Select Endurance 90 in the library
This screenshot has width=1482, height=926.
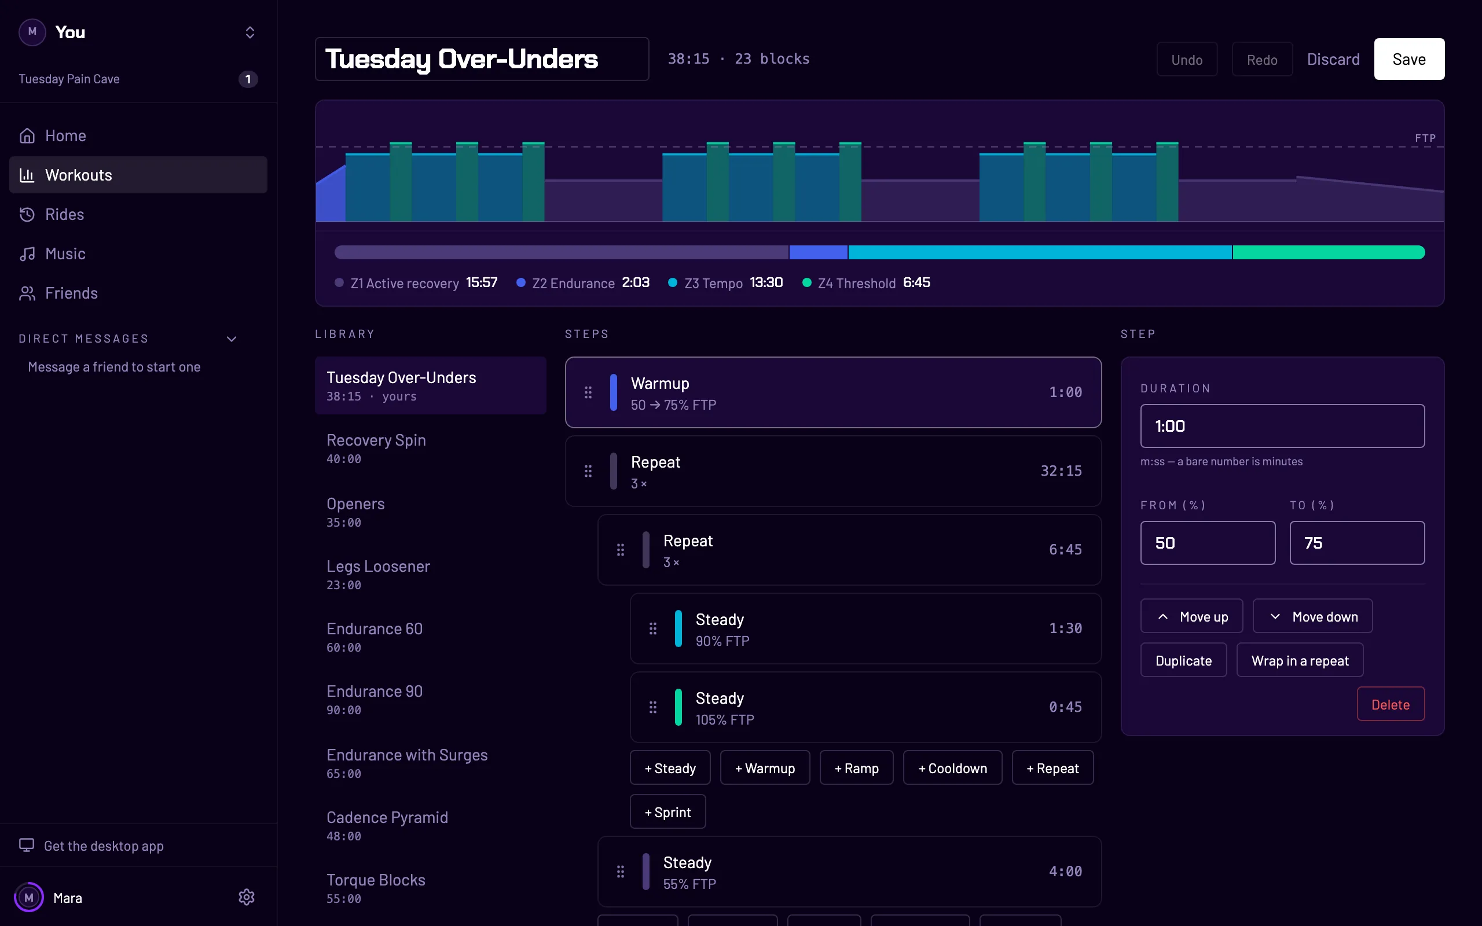pos(431,700)
